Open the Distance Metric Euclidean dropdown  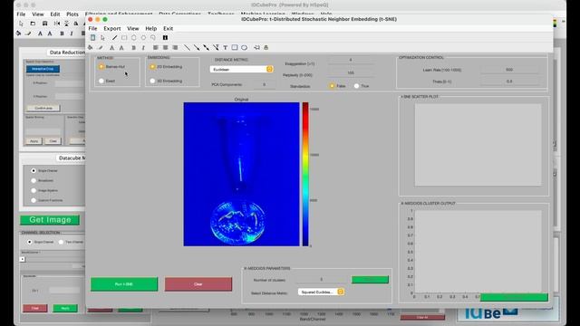[x=242, y=69]
